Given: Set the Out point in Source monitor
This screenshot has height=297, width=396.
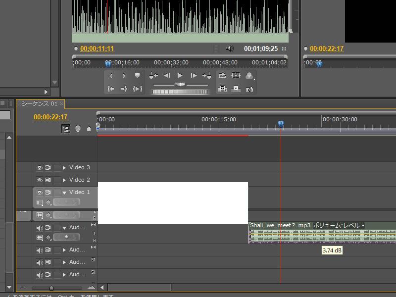Looking at the screenshot, I should coord(124,76).
